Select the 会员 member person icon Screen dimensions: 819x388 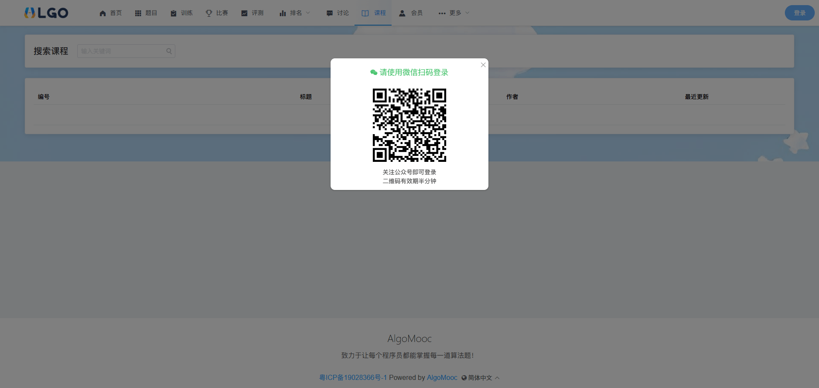coord(402,13)
